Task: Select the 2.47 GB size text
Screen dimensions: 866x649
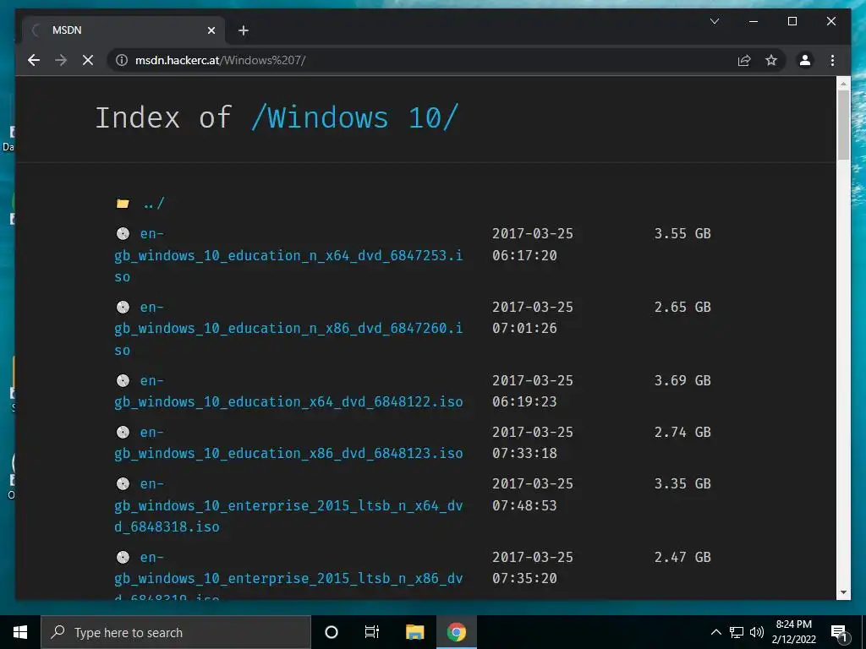Action: (x=682, y=557)
